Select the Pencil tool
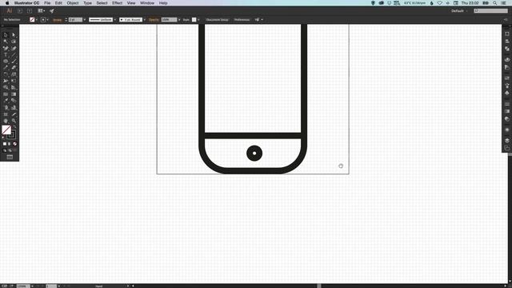Screen dimensions: 512x288 click(6, 67)
